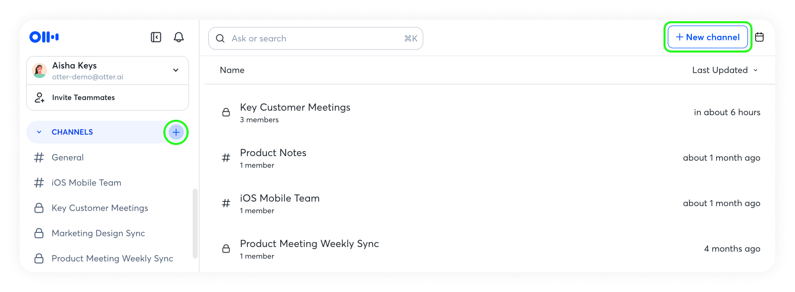
Task: Click the calendar icon at top right
Action: (759, 37)
